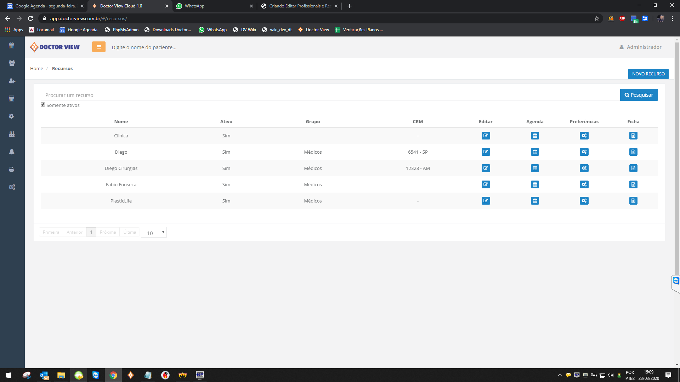
Task: Click the bell notifications icon in sidebar
Action: click(12, 152)
